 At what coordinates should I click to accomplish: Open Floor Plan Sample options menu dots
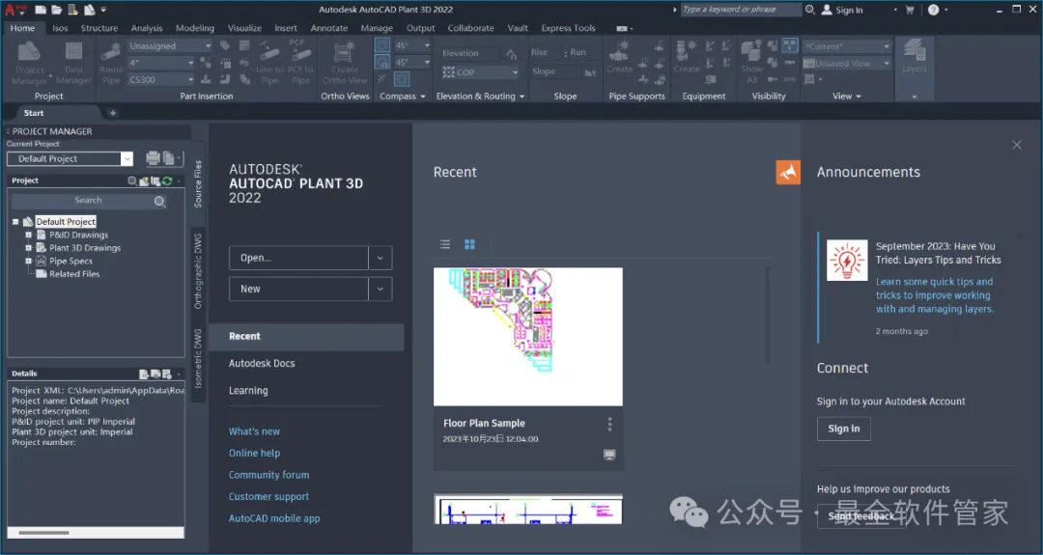pyautogui.click(x=609, y=424)
